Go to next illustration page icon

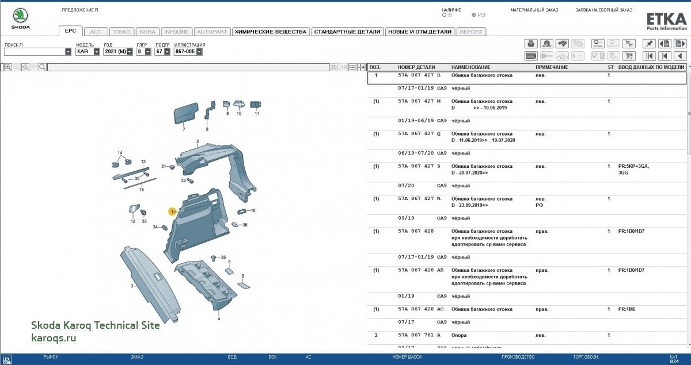pos(681,44)
